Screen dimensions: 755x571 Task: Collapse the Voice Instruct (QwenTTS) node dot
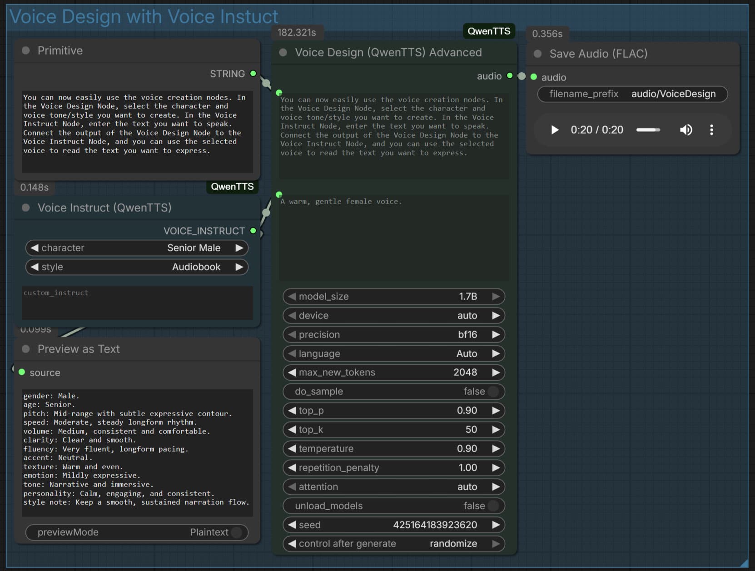pyautogui.click(x=26, y=208)
